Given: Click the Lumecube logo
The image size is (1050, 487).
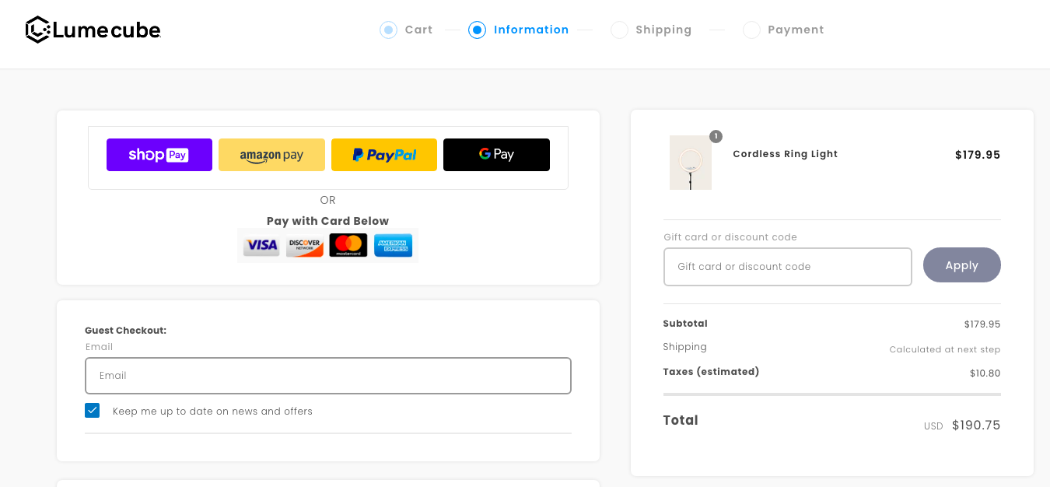Looking at the screenshot, I should click(x=93, y=30).
